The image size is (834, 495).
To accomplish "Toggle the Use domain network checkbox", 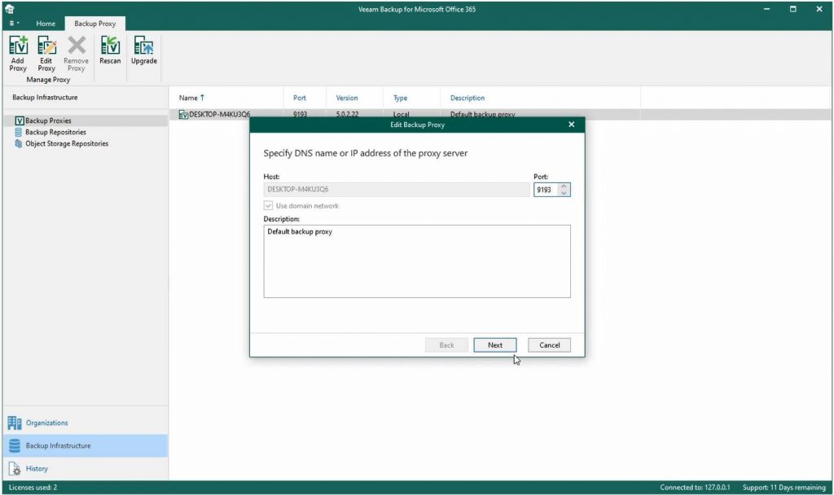I will coord(268,206).
